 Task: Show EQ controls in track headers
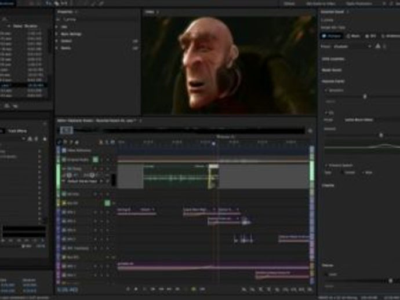coord(77,142)
